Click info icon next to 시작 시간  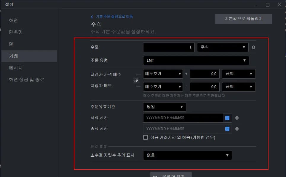pos(237,118)
